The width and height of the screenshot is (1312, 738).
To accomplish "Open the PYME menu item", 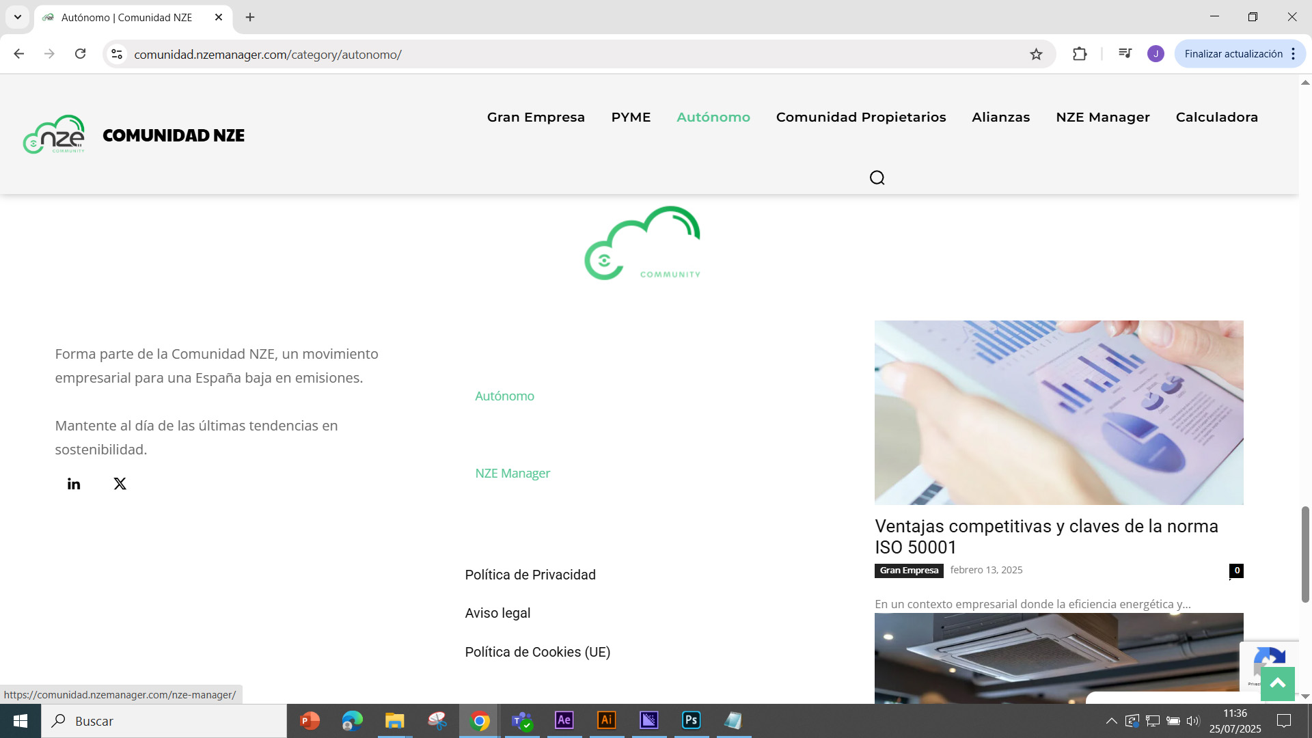I will pyautogui.click(x=631, y=118).
